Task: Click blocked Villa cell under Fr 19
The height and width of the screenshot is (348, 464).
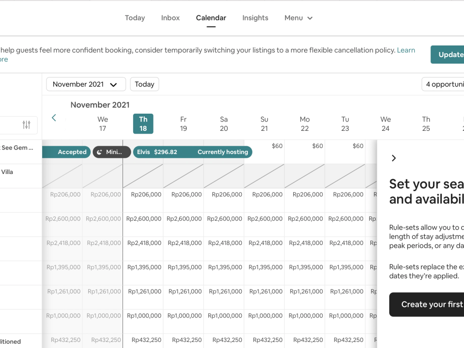Action: (x=183, y=176)
